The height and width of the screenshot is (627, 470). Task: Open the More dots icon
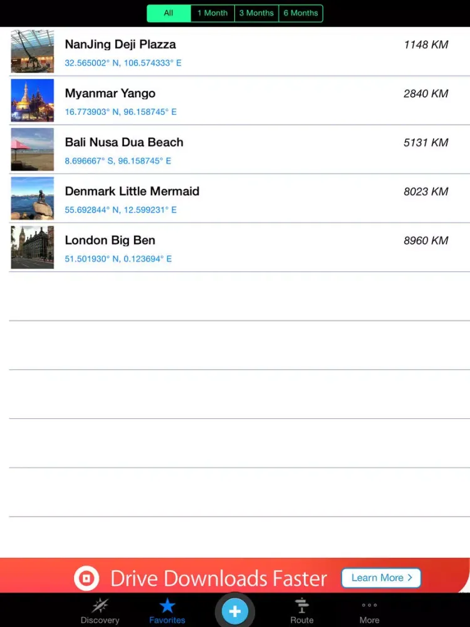369,606
